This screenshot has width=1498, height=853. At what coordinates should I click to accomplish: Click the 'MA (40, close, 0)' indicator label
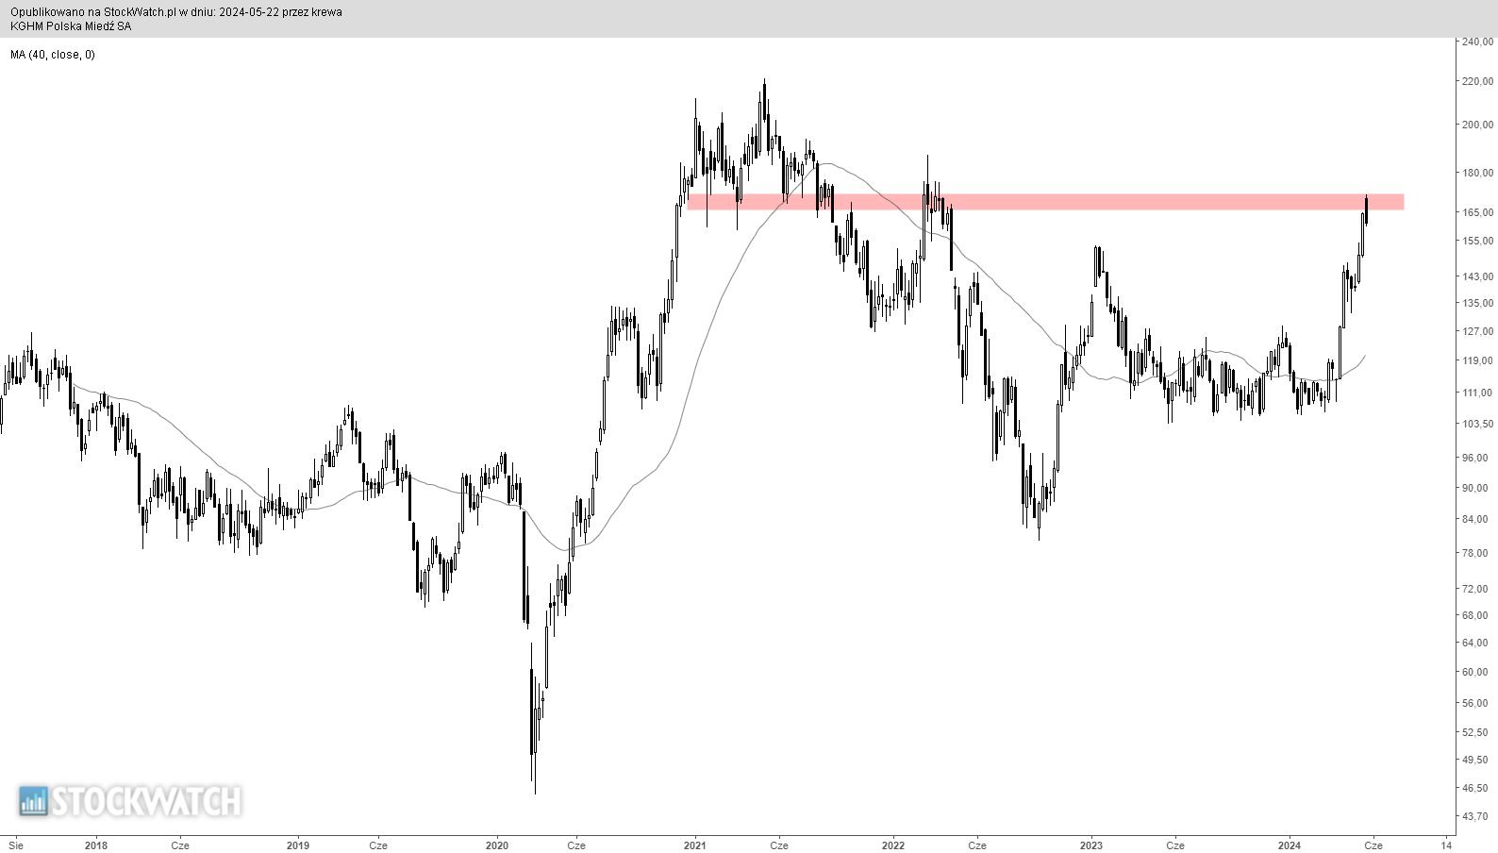pyautogui.click(x=53, y=55)
